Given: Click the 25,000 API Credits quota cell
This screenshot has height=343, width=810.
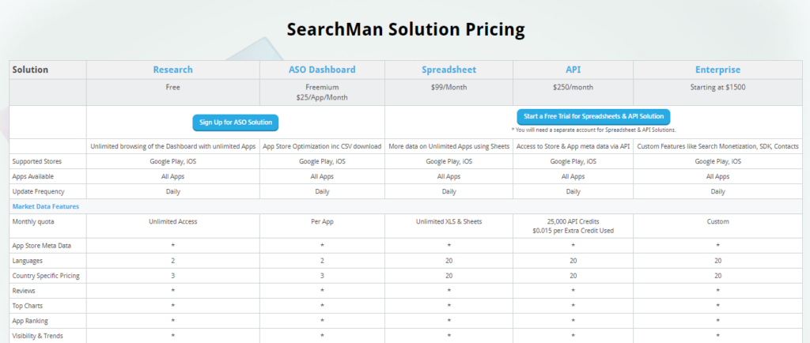Looking at the screenshot, I should coord(573,226).
